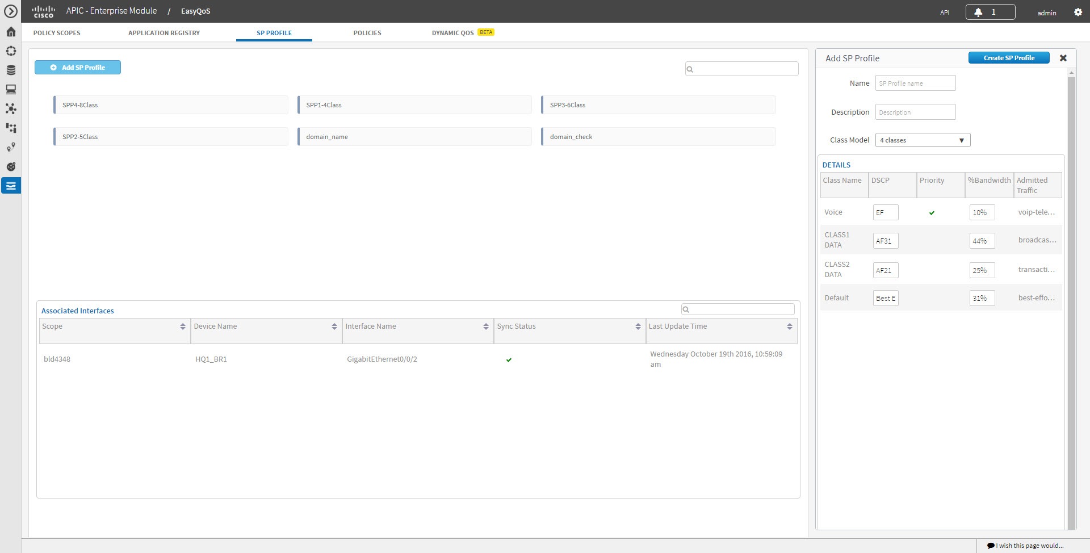Switch to Policies tab

367,33
